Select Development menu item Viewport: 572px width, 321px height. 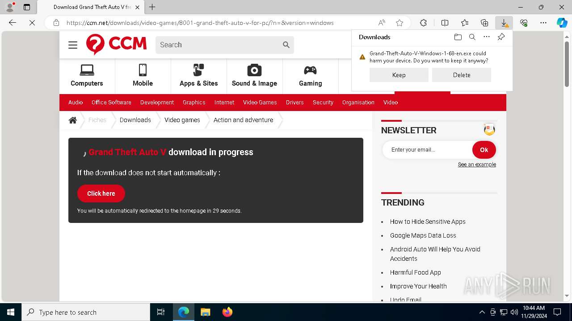click(x=157, y=103)
